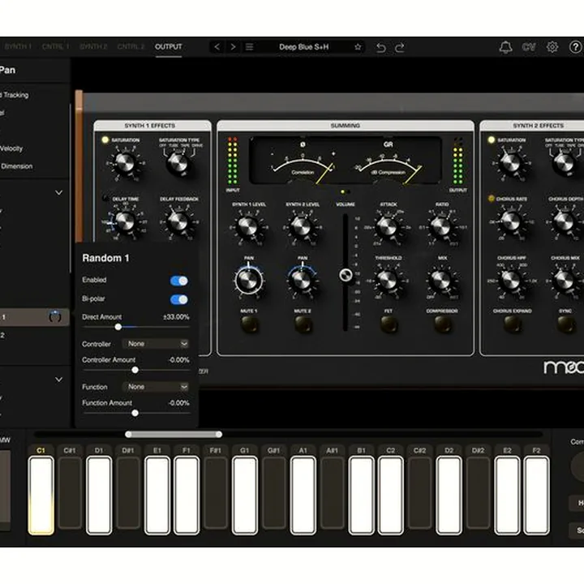
Task: Toggle the Sync button in Synth 2 Effects
Action: [x=565, y=324]
